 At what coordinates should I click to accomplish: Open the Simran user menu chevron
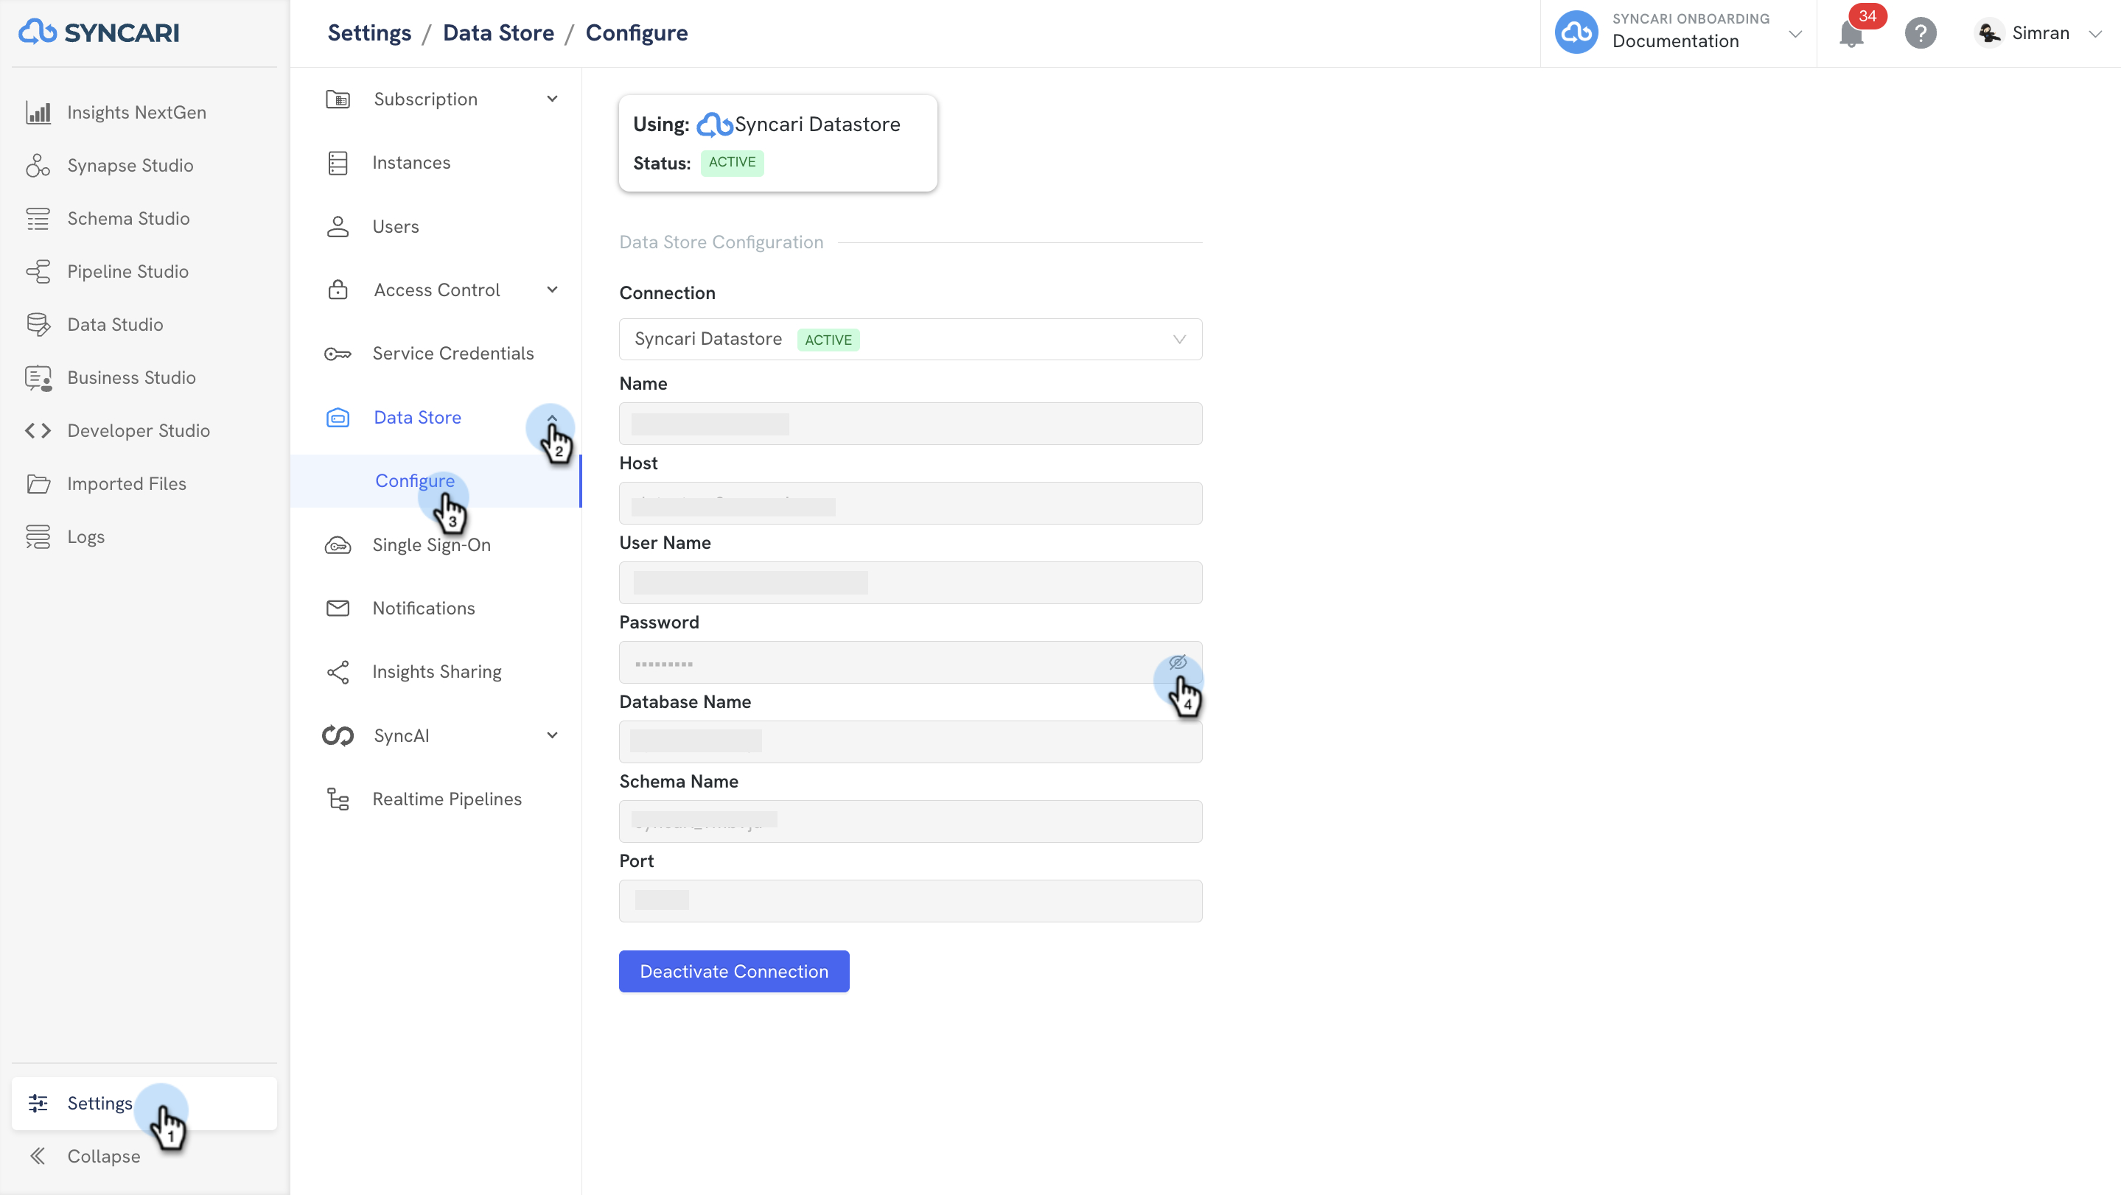pos(2094,34)
